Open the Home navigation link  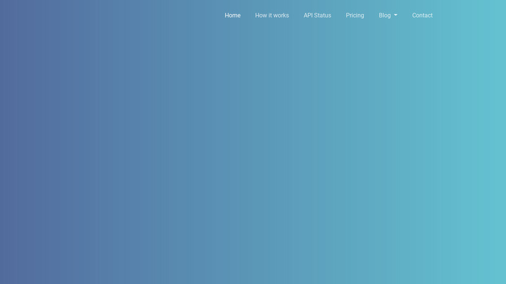point(233,16)
